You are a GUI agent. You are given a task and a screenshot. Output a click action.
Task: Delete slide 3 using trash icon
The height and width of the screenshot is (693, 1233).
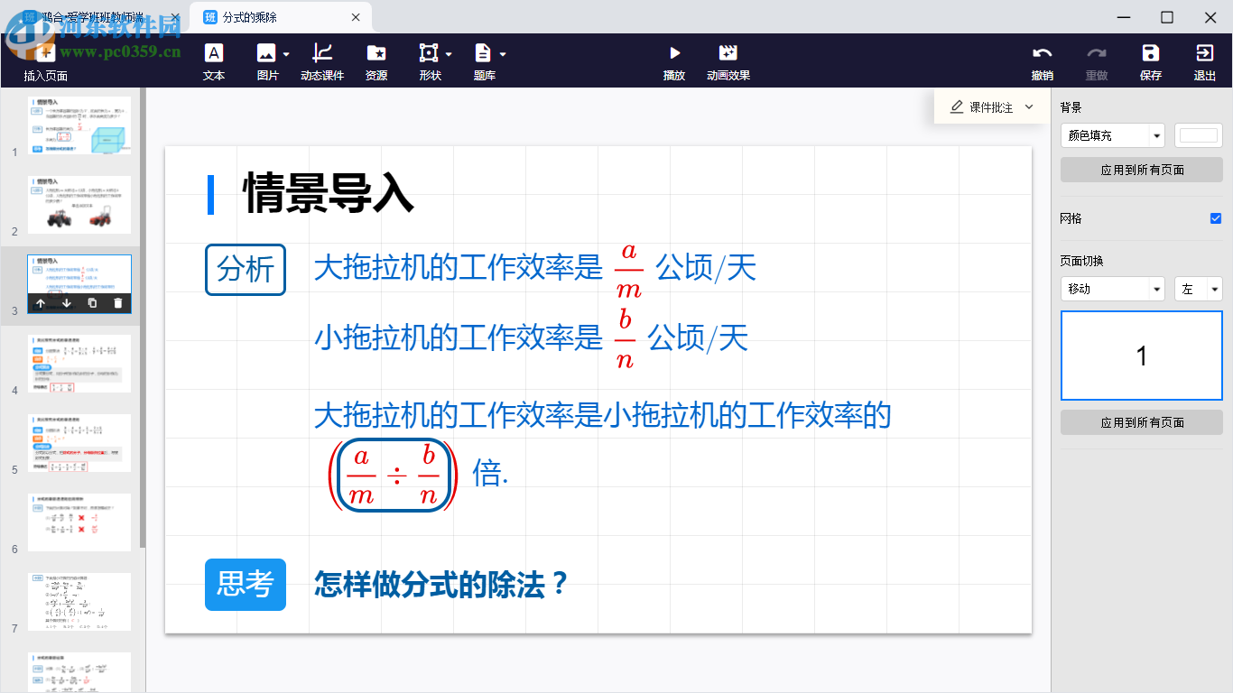pos(117,304)
